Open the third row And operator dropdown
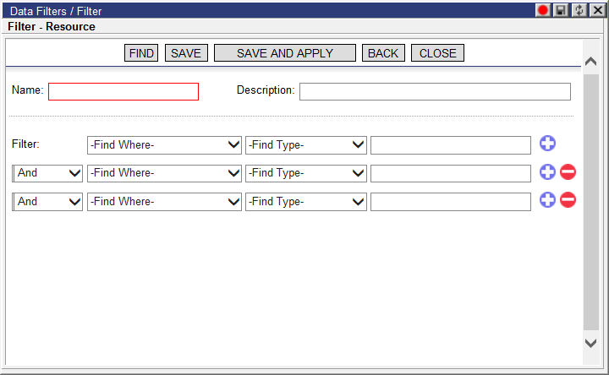This screenshot has height=375, width=609. click(47, 202)
